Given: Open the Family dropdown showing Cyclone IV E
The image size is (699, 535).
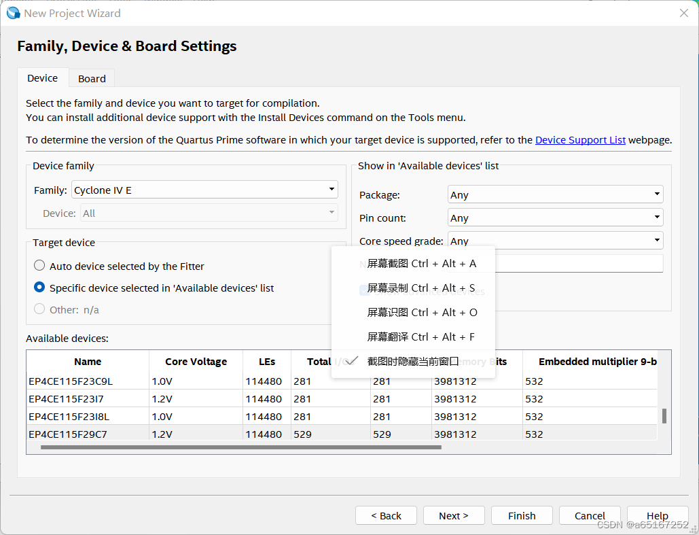Looking at the screenshot, I should [x=204, y=190].
